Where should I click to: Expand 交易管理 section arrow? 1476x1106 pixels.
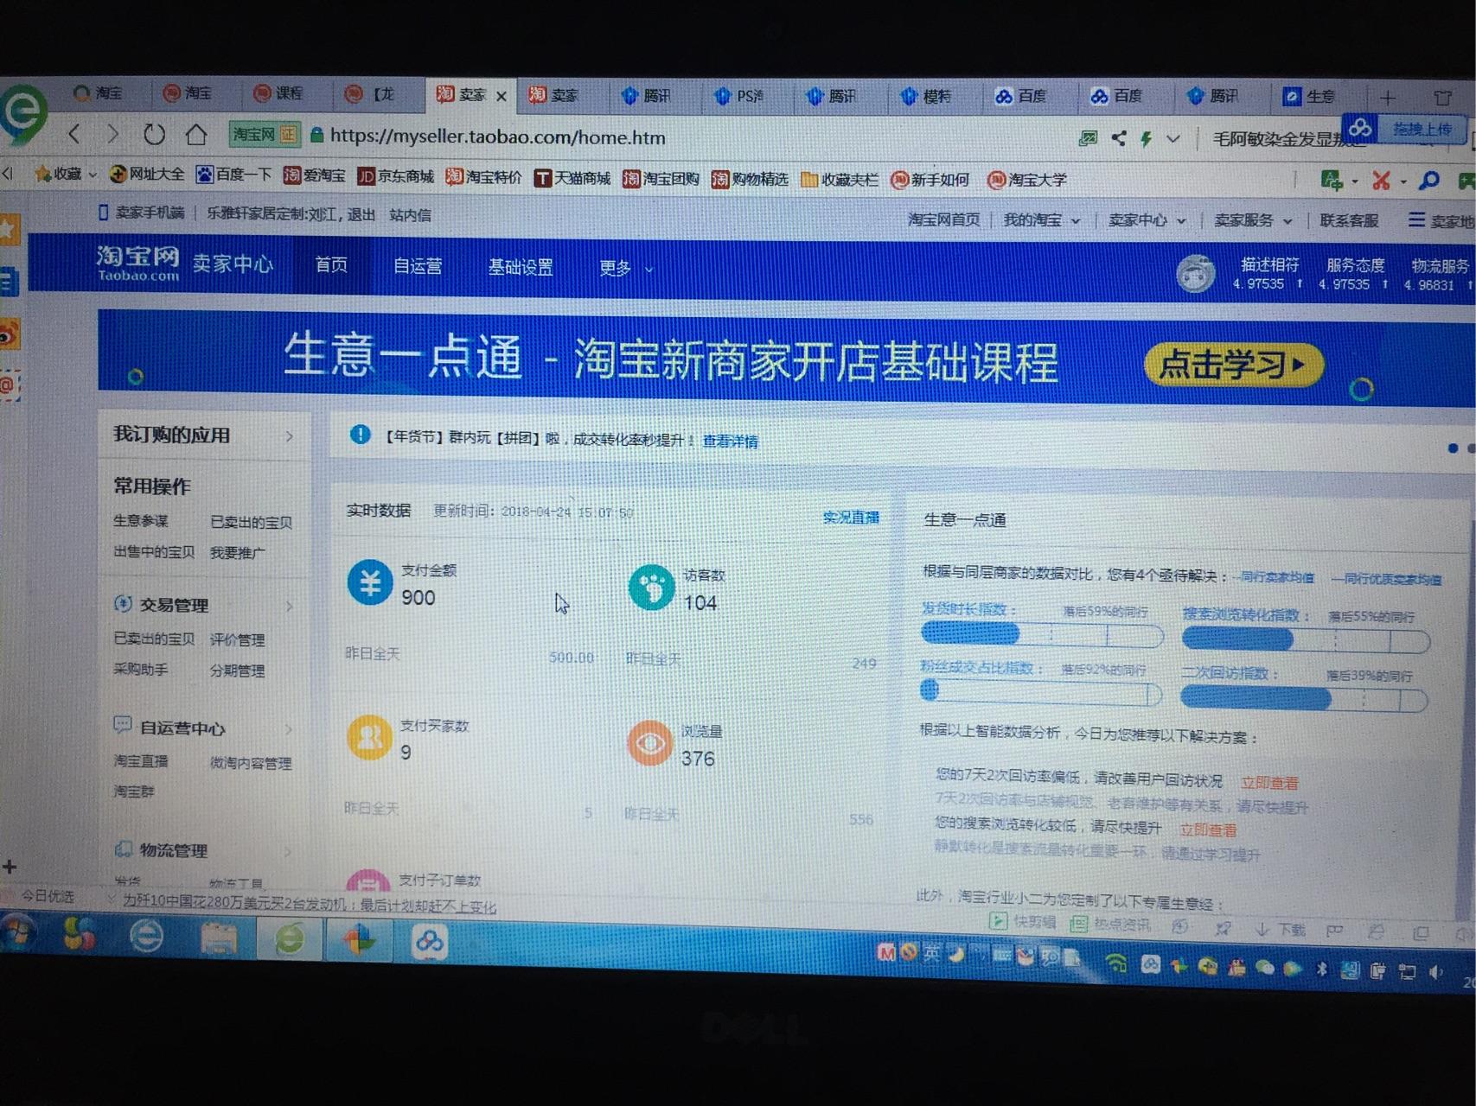click(289, 606)
